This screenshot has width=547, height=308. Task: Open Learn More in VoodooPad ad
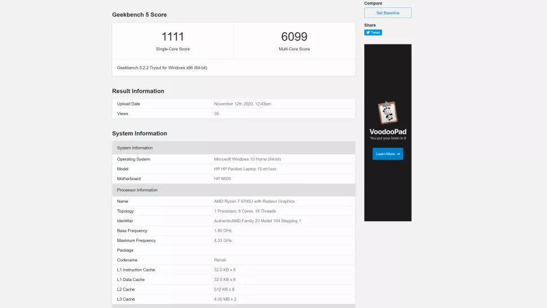[387, 154]
